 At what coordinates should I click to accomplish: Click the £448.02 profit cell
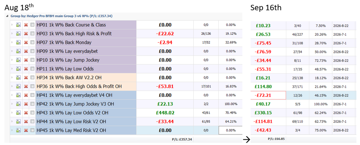(x=165, y=113)
